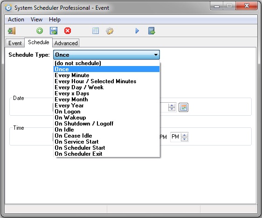
Task: Choose On Logon trigger
Action: click(107, 112)
